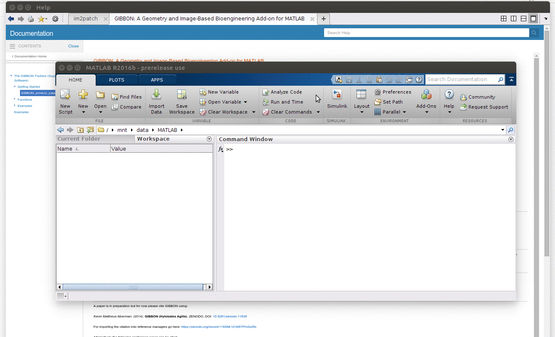Click the browse for folder icon
Viewport: 555px width, 337px height.
click(90, 130)
